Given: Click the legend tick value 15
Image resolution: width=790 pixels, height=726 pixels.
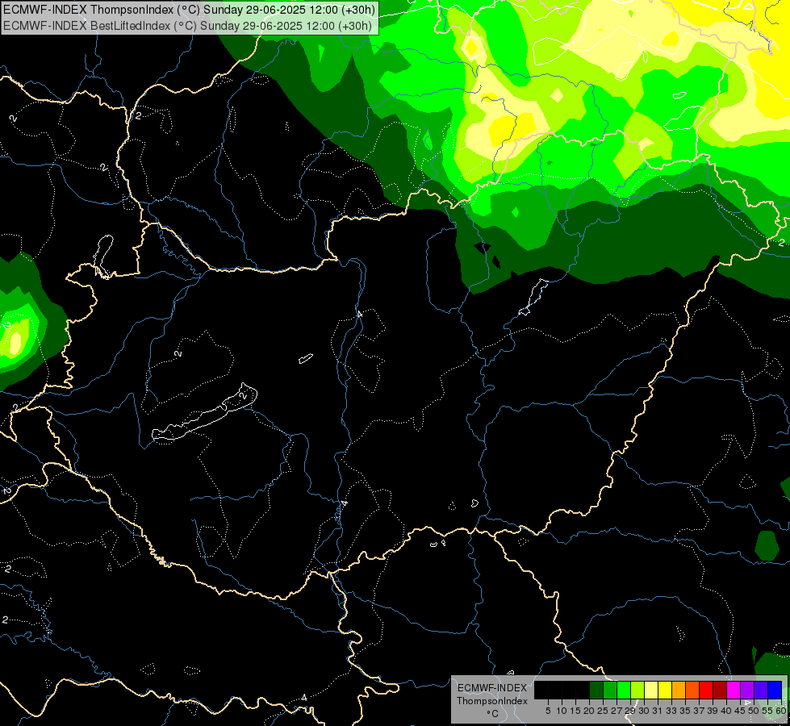Looking at the screenshot, I should (x=575, y=711).
